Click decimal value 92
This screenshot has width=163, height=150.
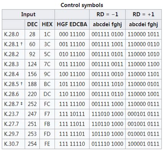[x=32, y=54]
